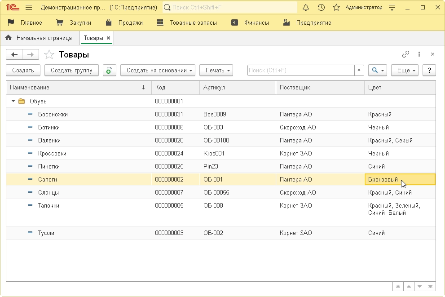Click the list search field Поиск (Ctrl+F)
The width and height of the screenshot is (445, 297).
click(301, 71)
